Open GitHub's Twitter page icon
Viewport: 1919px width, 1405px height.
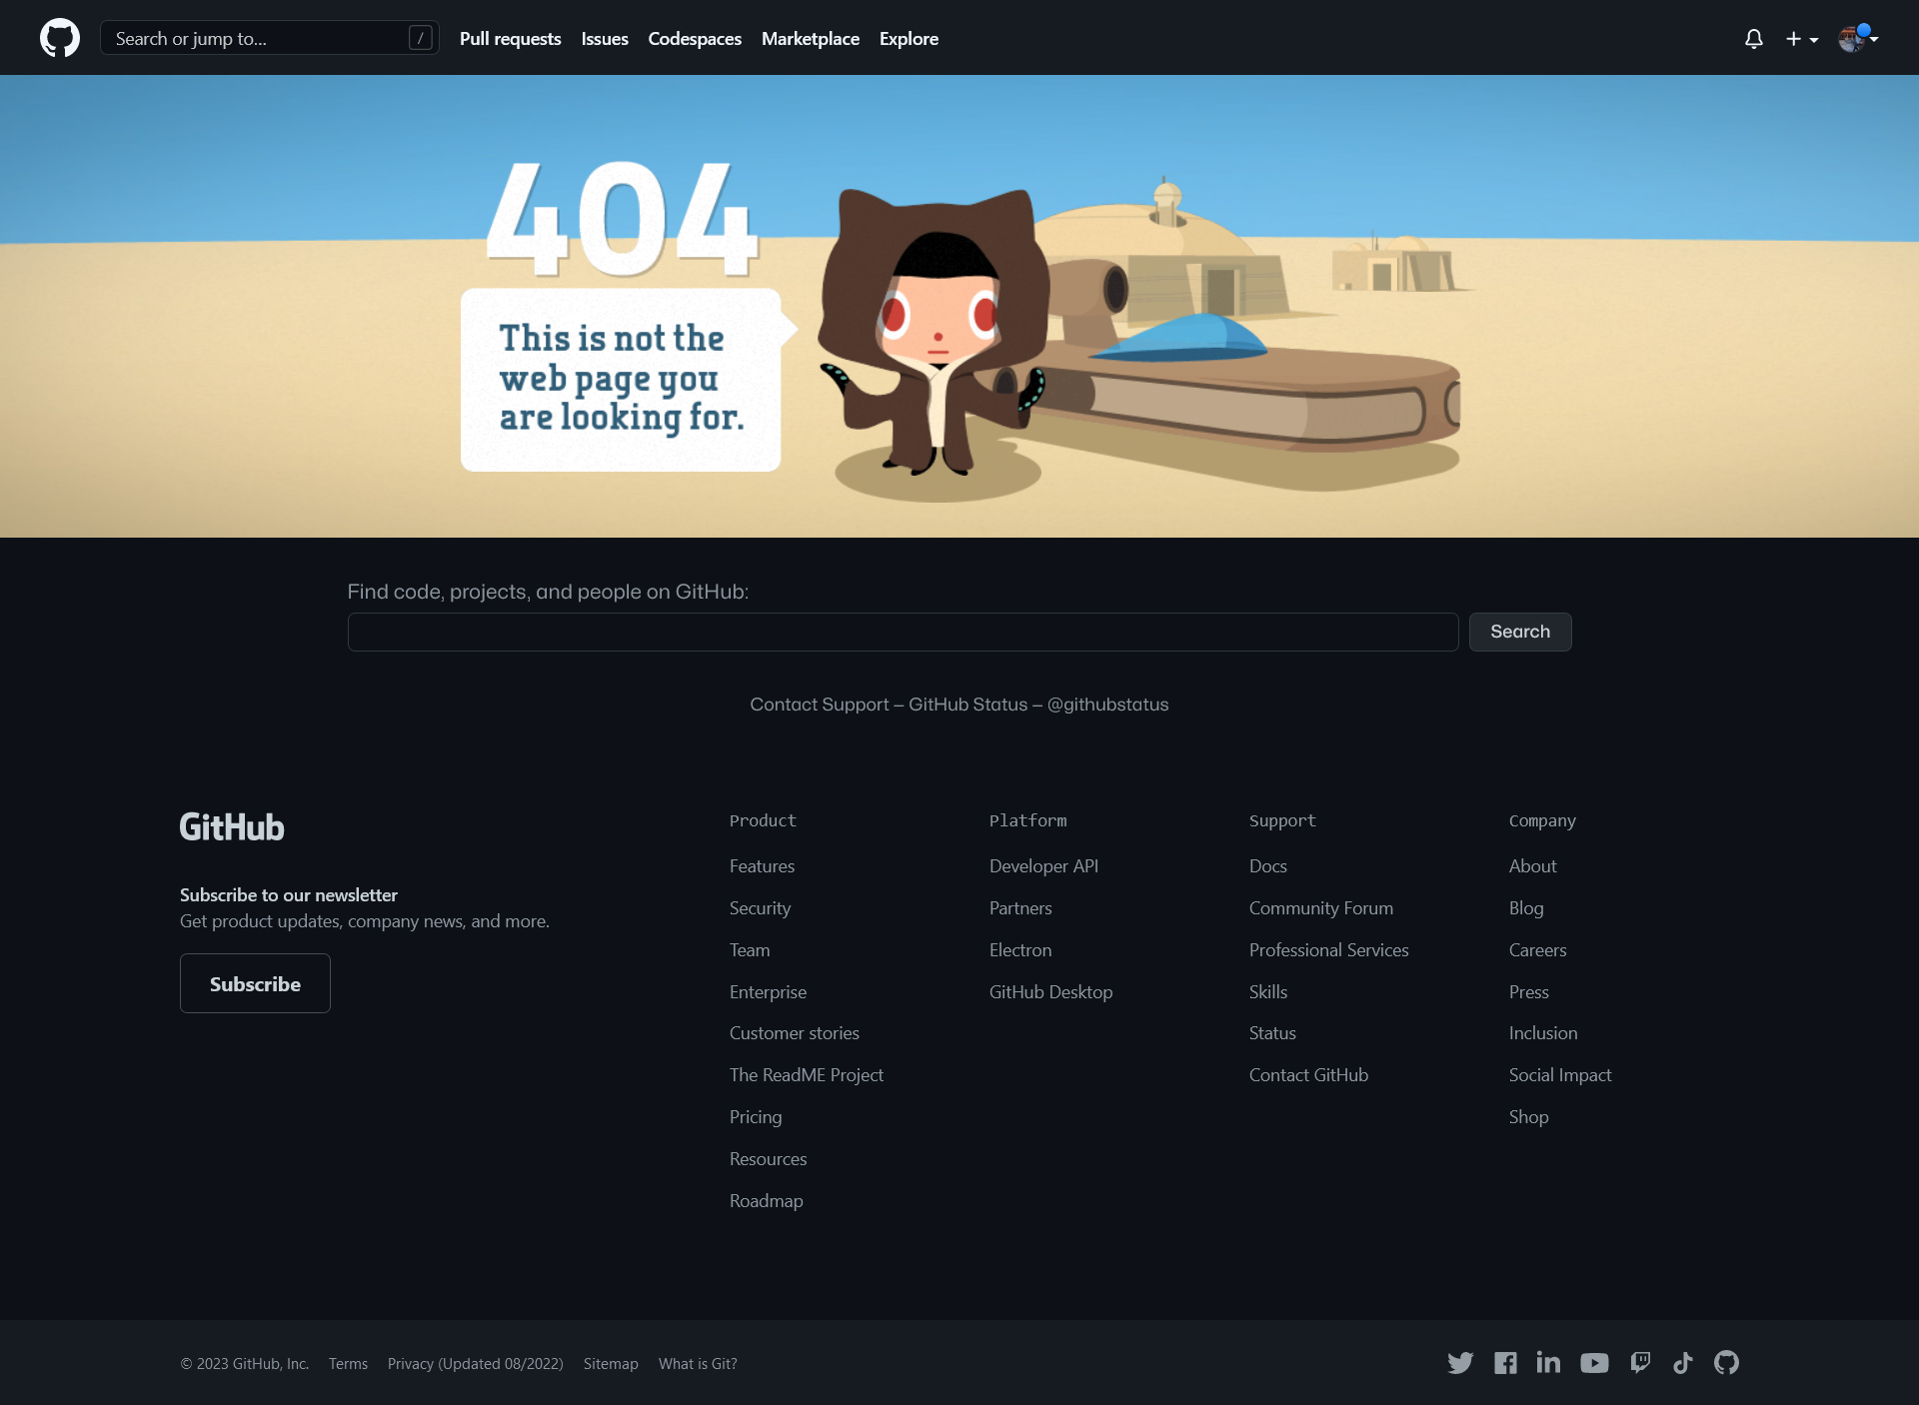point(1460,1363)
